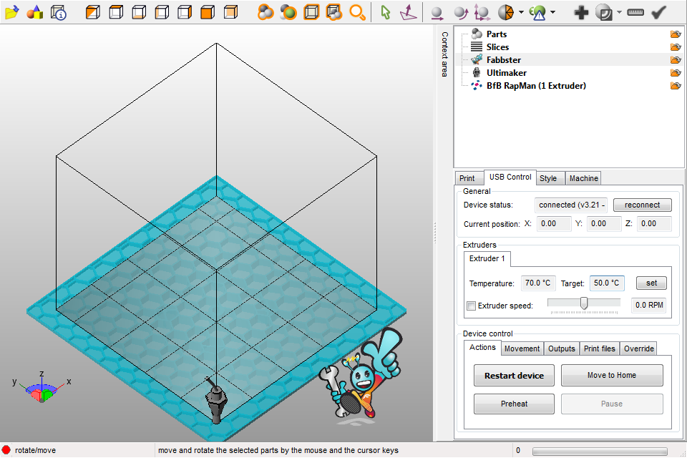Click the part information cube icon
This screenshot has width=687, height=458.
pos(58,12)
